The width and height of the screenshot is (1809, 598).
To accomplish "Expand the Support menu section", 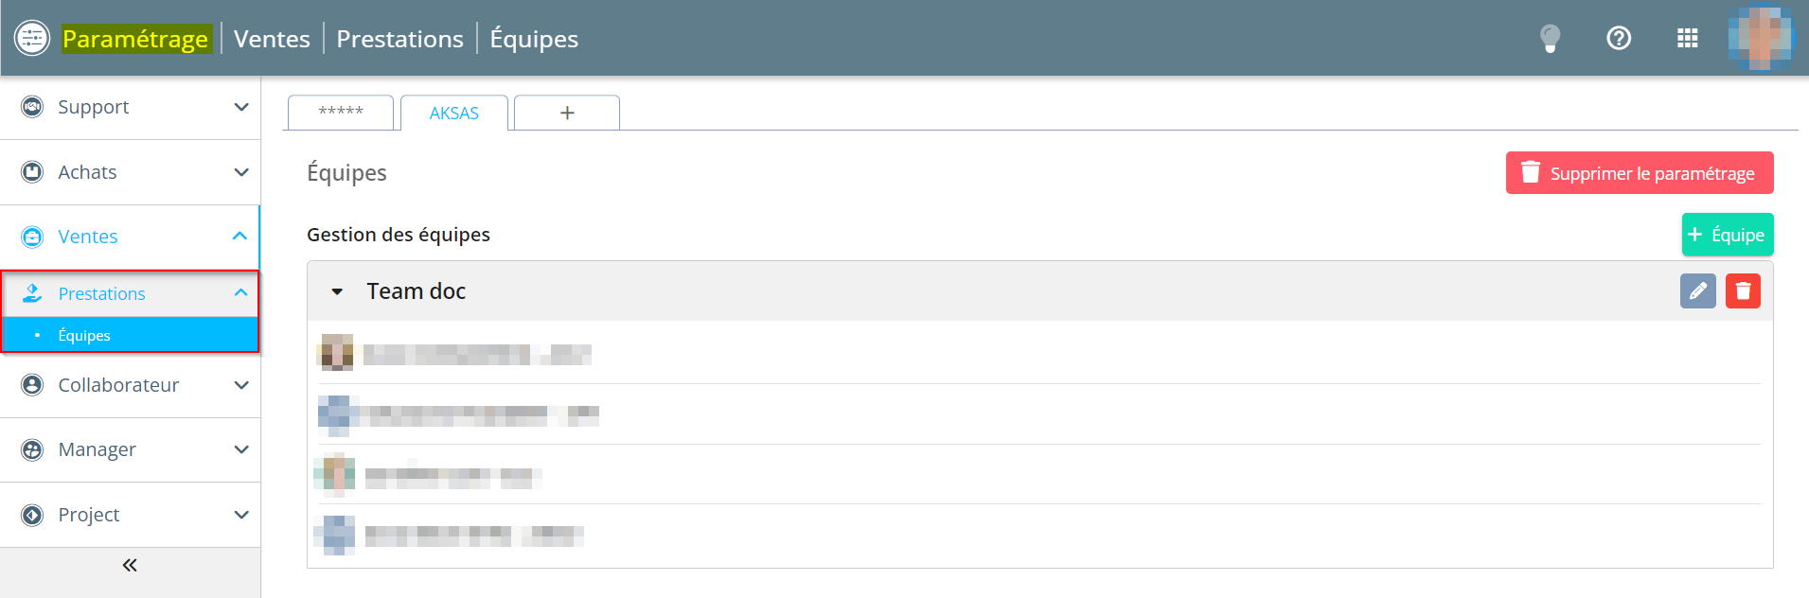I will (241, 107).
